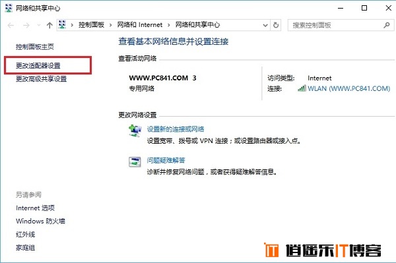The width and height of the screenshot is (396, 263).
Task: Open WLAN (WWW.PC841.COM) connection link
Action: [348, 88]
